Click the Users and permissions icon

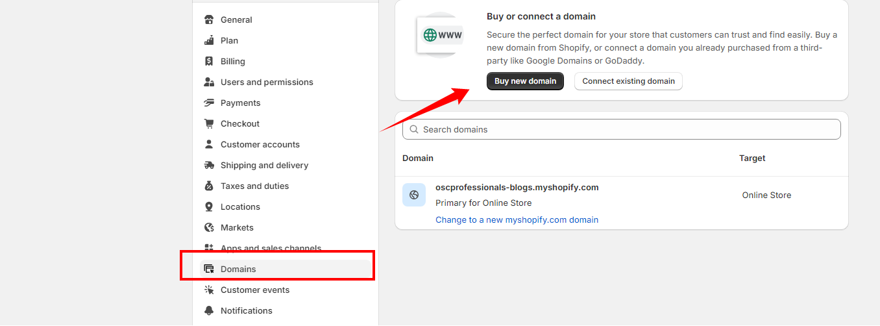[x=209, y=82]
